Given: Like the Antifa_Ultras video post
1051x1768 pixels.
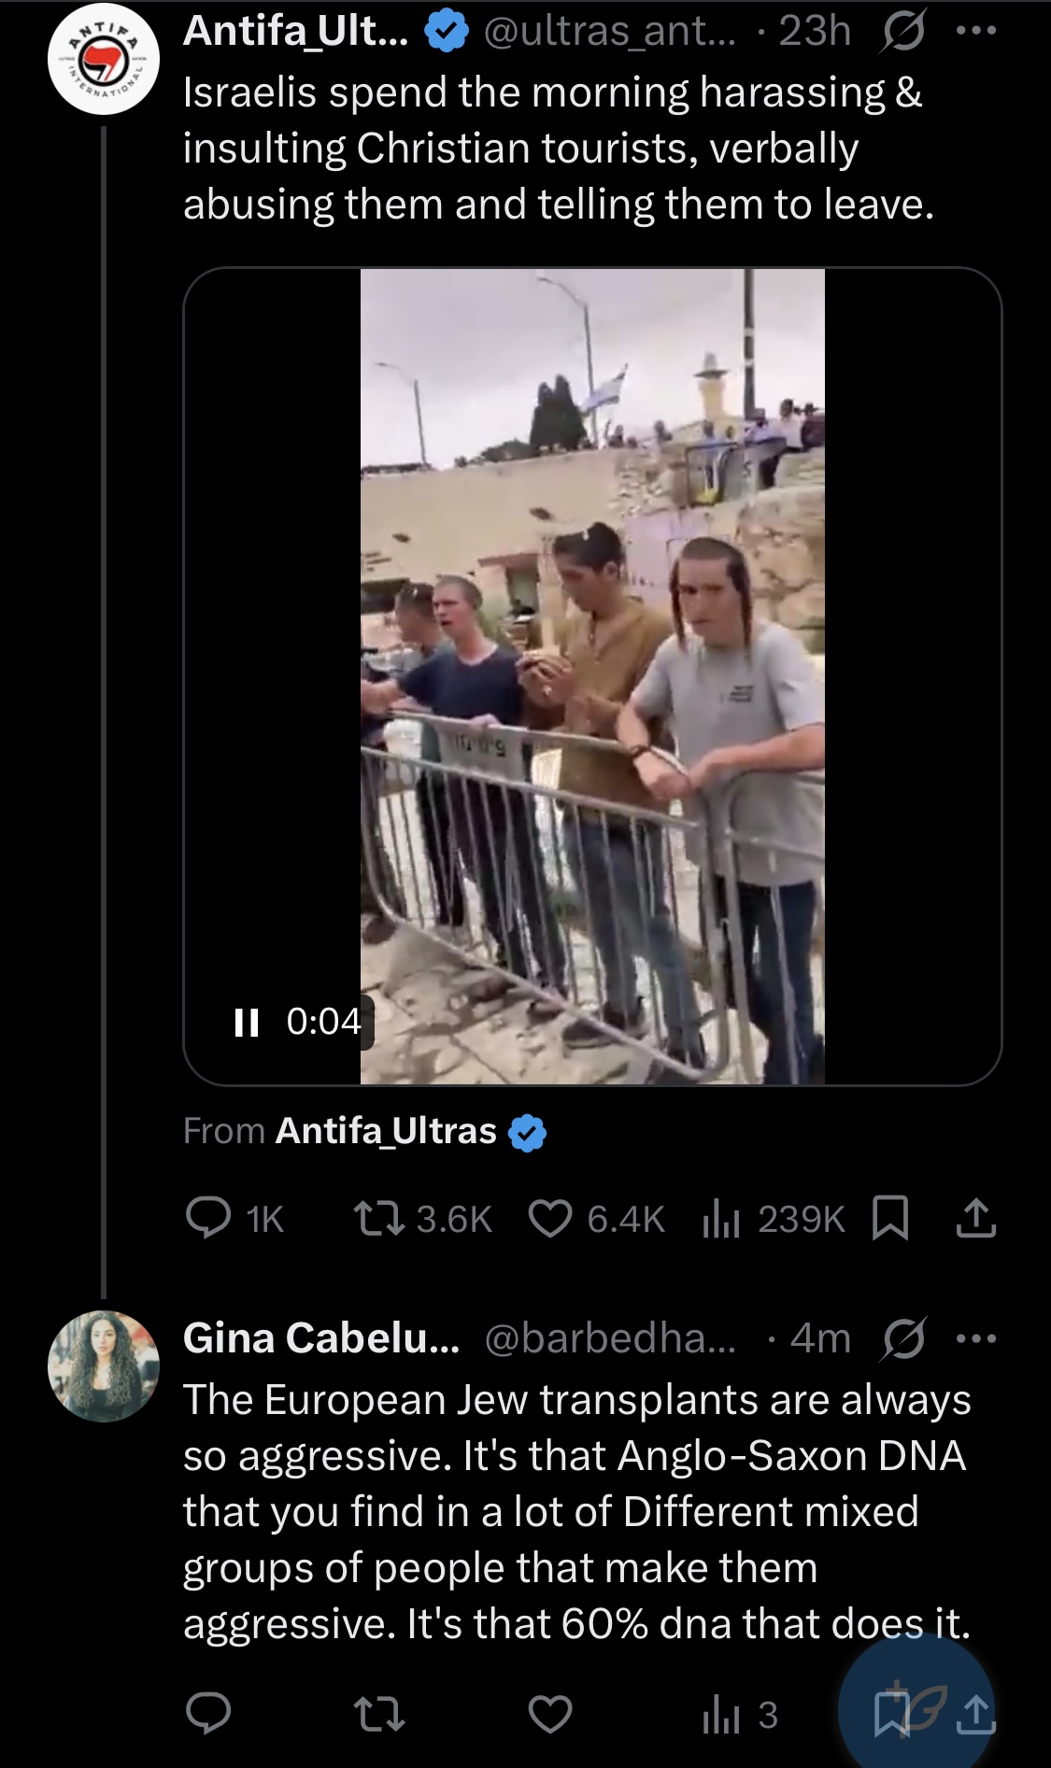Looking at the screenshot, I should click(x=550, y=1218).
